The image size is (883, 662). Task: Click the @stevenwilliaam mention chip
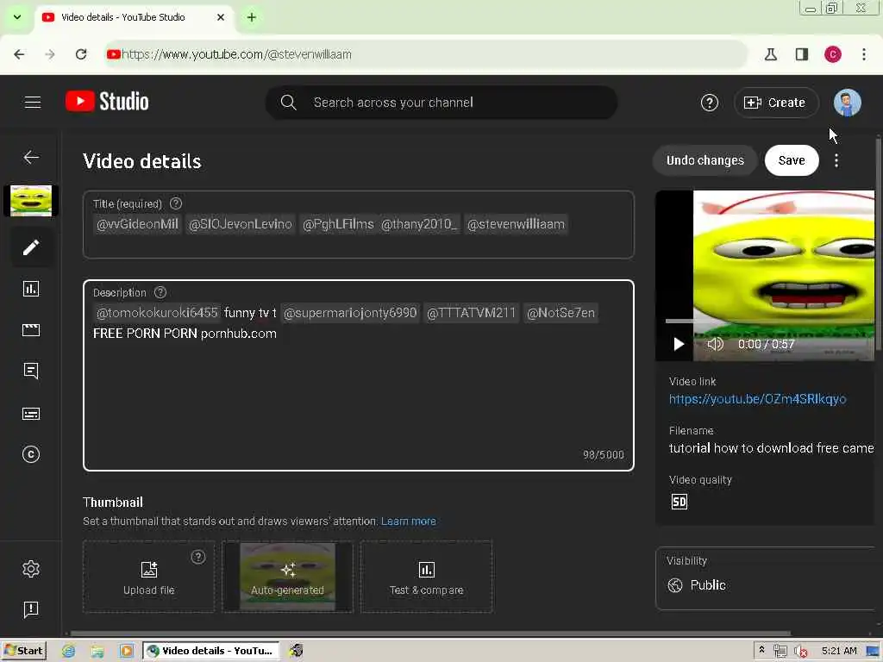pyautogui.click(x=516, y=224)
